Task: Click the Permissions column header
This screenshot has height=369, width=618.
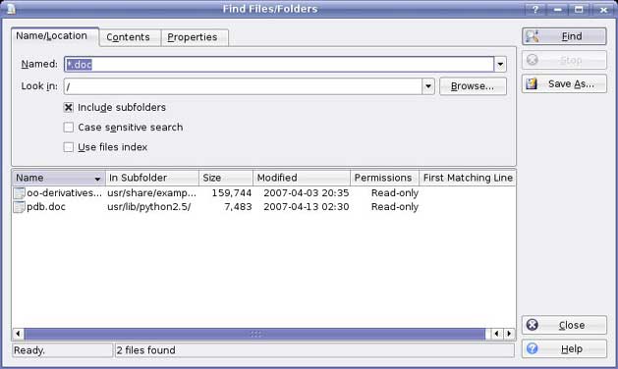Action: (385, 178)
